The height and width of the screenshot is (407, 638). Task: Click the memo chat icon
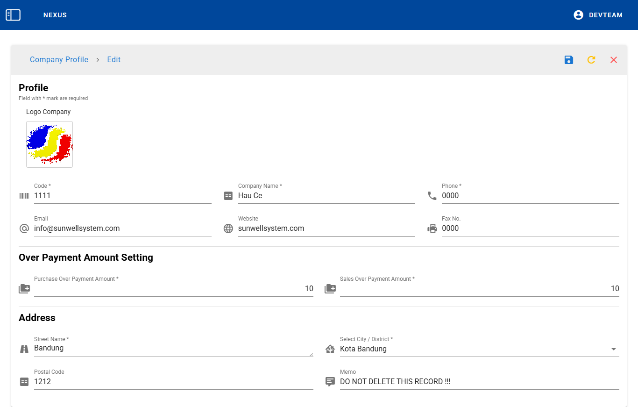(330, 382)
